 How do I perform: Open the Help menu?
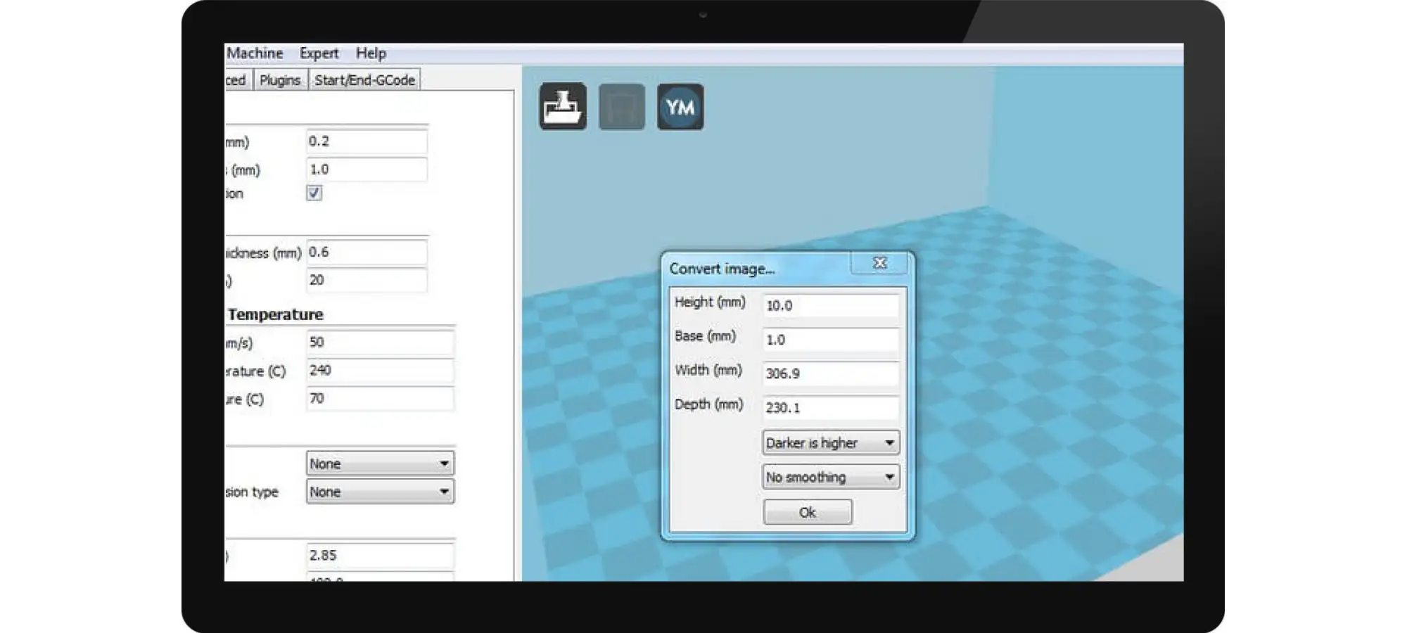tap(371, 53)
